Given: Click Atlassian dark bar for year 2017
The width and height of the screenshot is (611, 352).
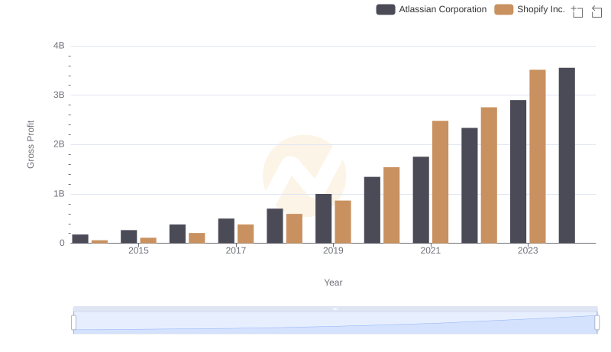Looking at the screenshot, I should (x=226, y=231).
